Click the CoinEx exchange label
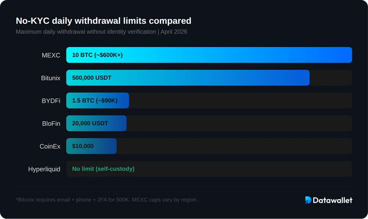 [x=50, y=146]
